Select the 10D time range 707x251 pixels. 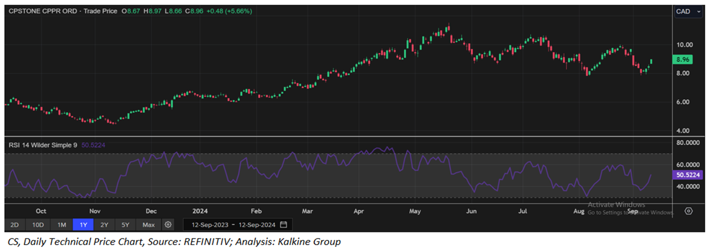click(38, 225)
